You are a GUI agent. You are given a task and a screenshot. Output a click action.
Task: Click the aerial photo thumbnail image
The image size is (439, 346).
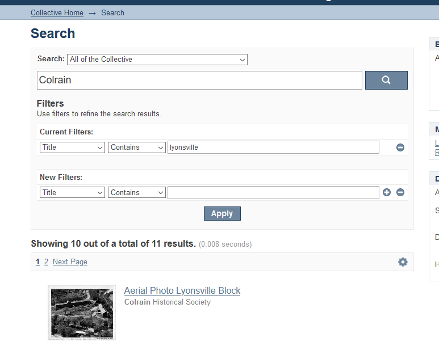(x=82, y=313)
